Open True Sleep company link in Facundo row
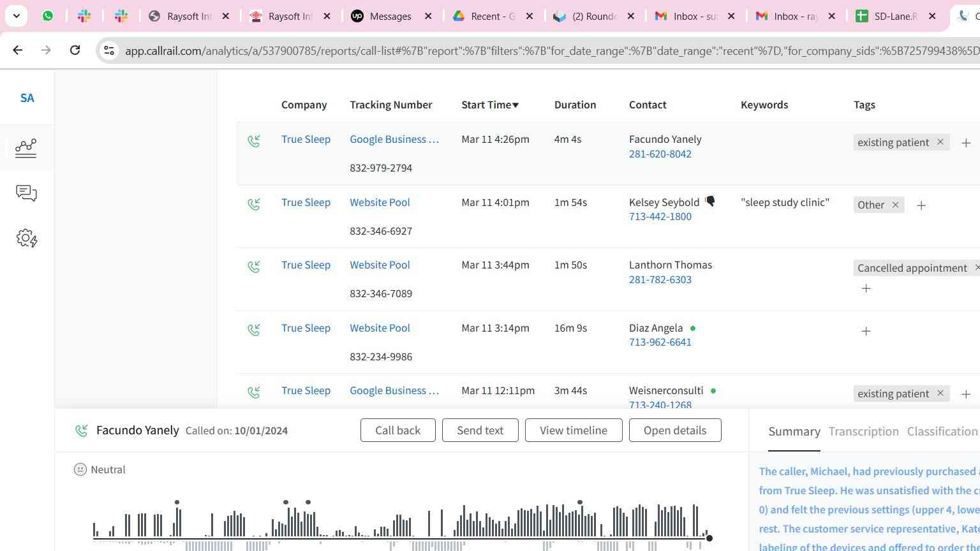Image resolution: width=980 pixels, height=551 pixels. click(306, 140)
